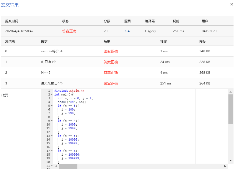Click the 结果 column header
The height and width of the screenshot is (173, 237).
click(x=107, y=41)
